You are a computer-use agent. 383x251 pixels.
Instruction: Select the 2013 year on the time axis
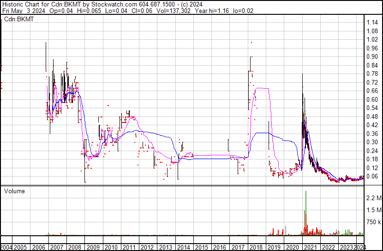[x=166, y=247]
